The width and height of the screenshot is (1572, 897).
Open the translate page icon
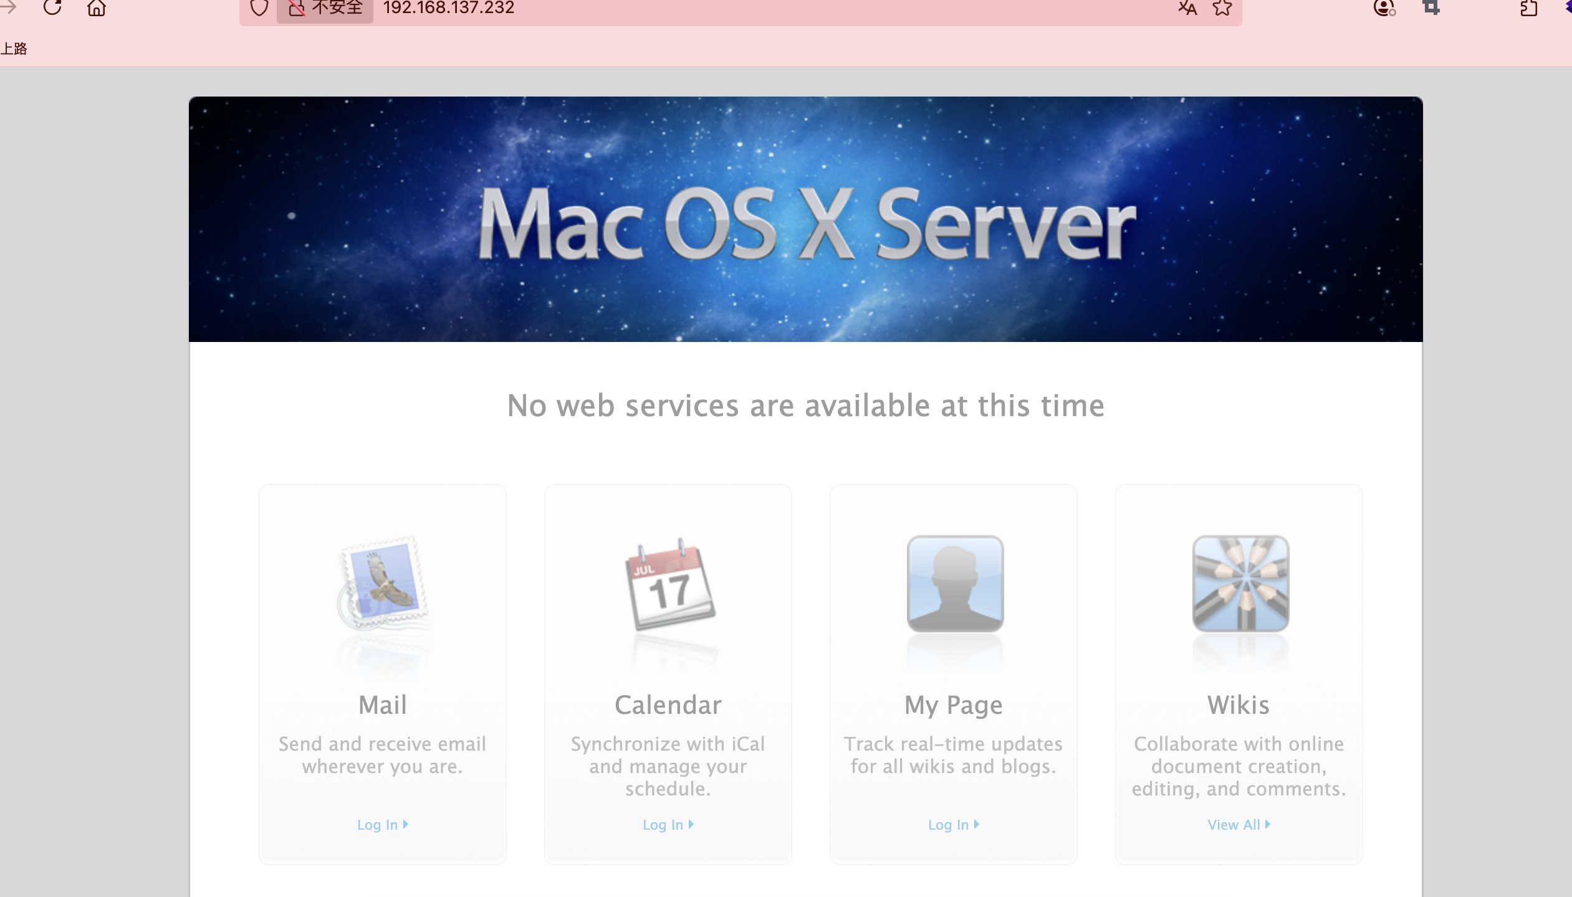click(x=1187, y=8)
